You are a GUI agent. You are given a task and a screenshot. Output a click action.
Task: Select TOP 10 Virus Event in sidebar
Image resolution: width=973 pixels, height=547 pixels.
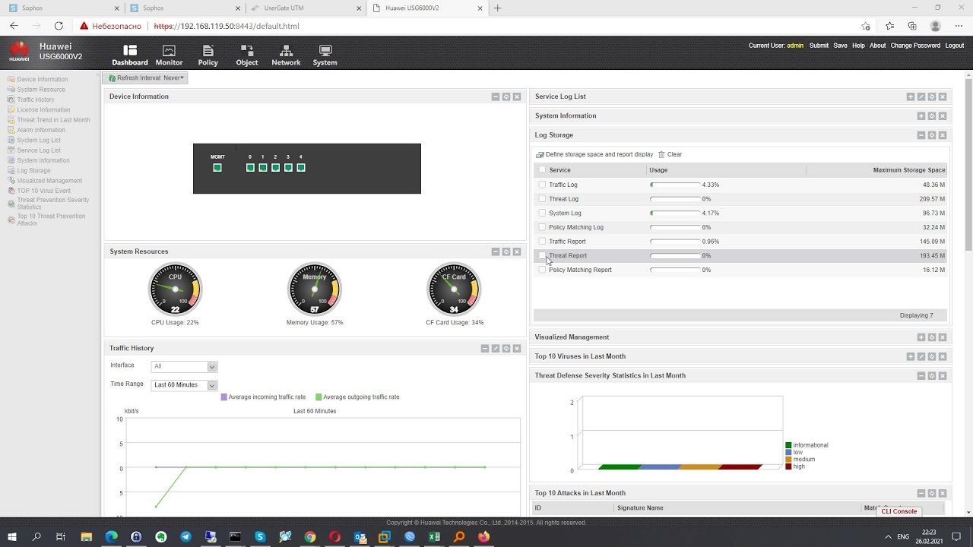(x=43, y=191)
